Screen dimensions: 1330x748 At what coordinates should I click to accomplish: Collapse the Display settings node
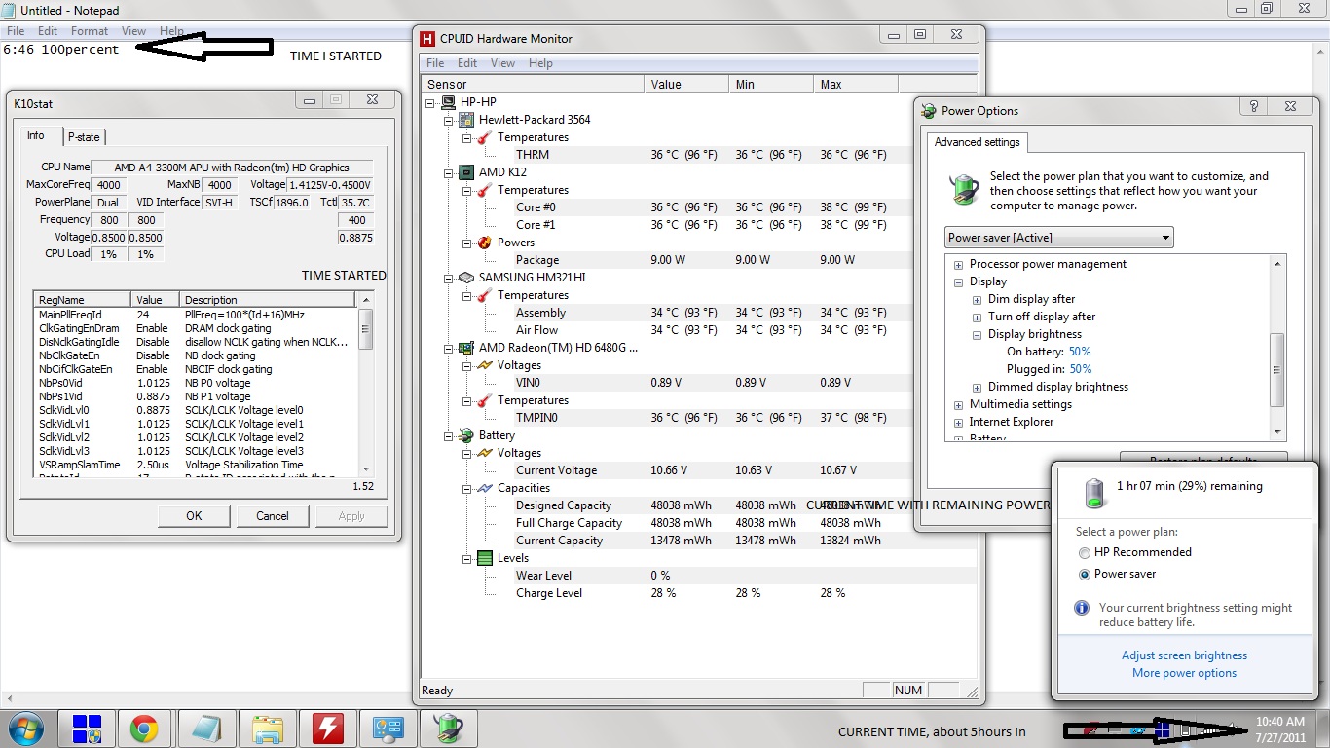coord(959,282)
